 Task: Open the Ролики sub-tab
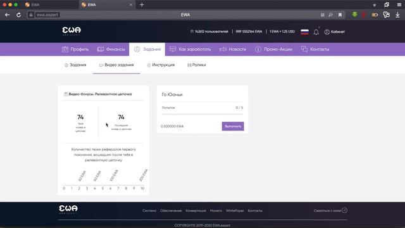(x=197, y=65)
